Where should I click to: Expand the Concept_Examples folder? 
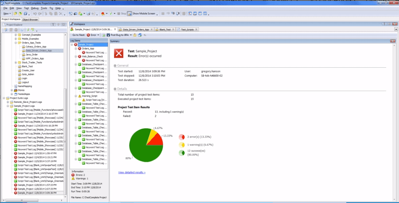click(x=16, y=35)
